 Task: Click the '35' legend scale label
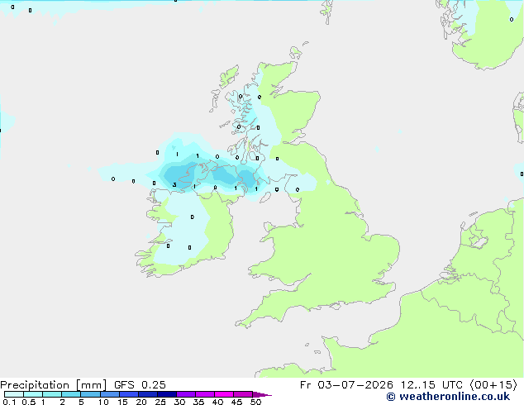(198, 402)
